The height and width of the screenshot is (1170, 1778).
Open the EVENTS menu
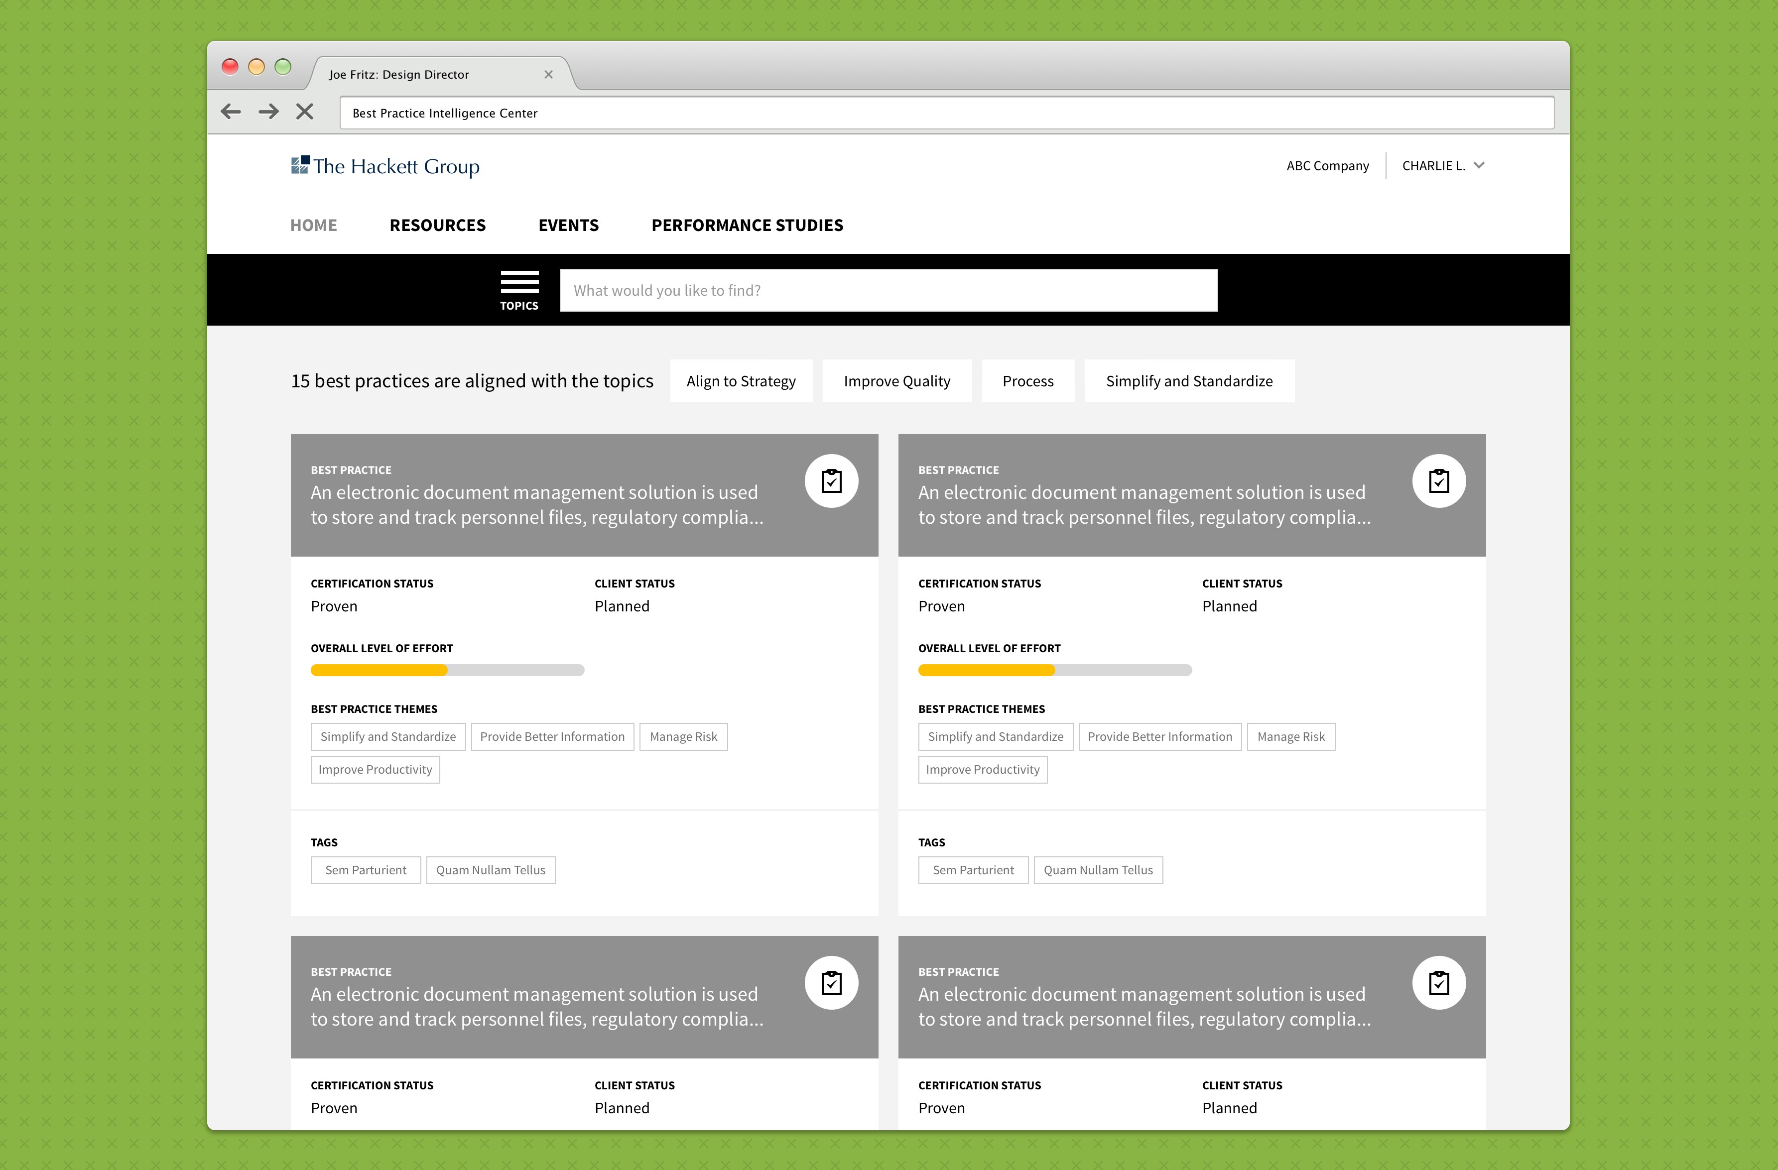point(569,226)
